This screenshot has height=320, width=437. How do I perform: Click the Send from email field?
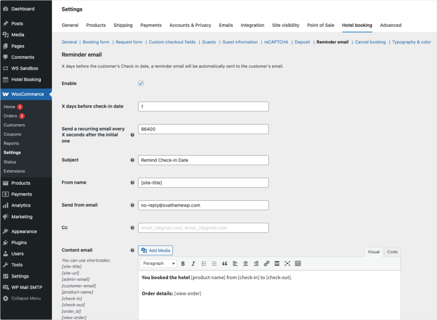pos(203,205)
